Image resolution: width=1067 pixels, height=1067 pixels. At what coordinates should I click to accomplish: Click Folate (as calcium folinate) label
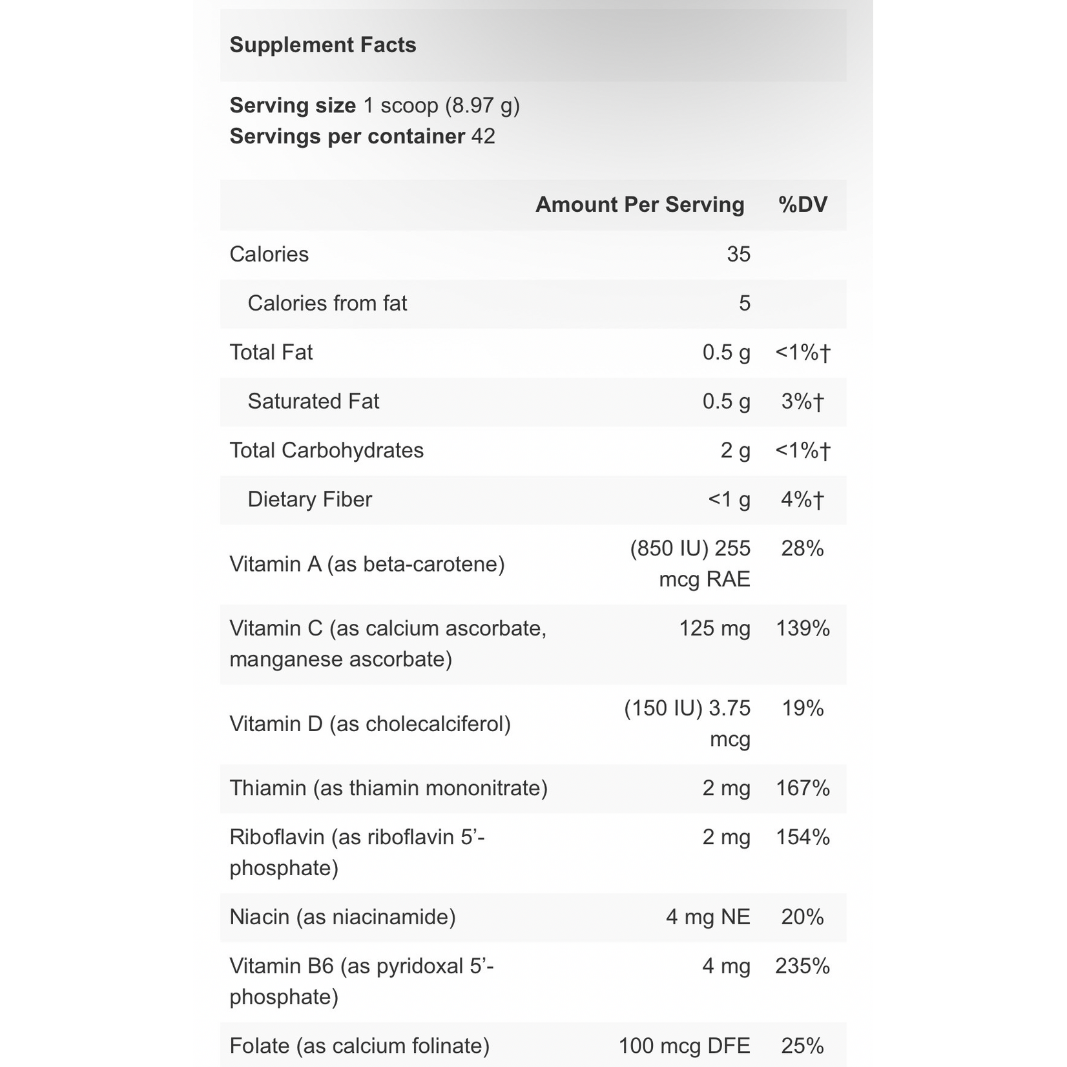[360, 1046]
